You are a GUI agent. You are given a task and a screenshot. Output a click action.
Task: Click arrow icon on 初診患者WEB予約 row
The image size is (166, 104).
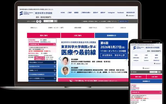point(55,66)
